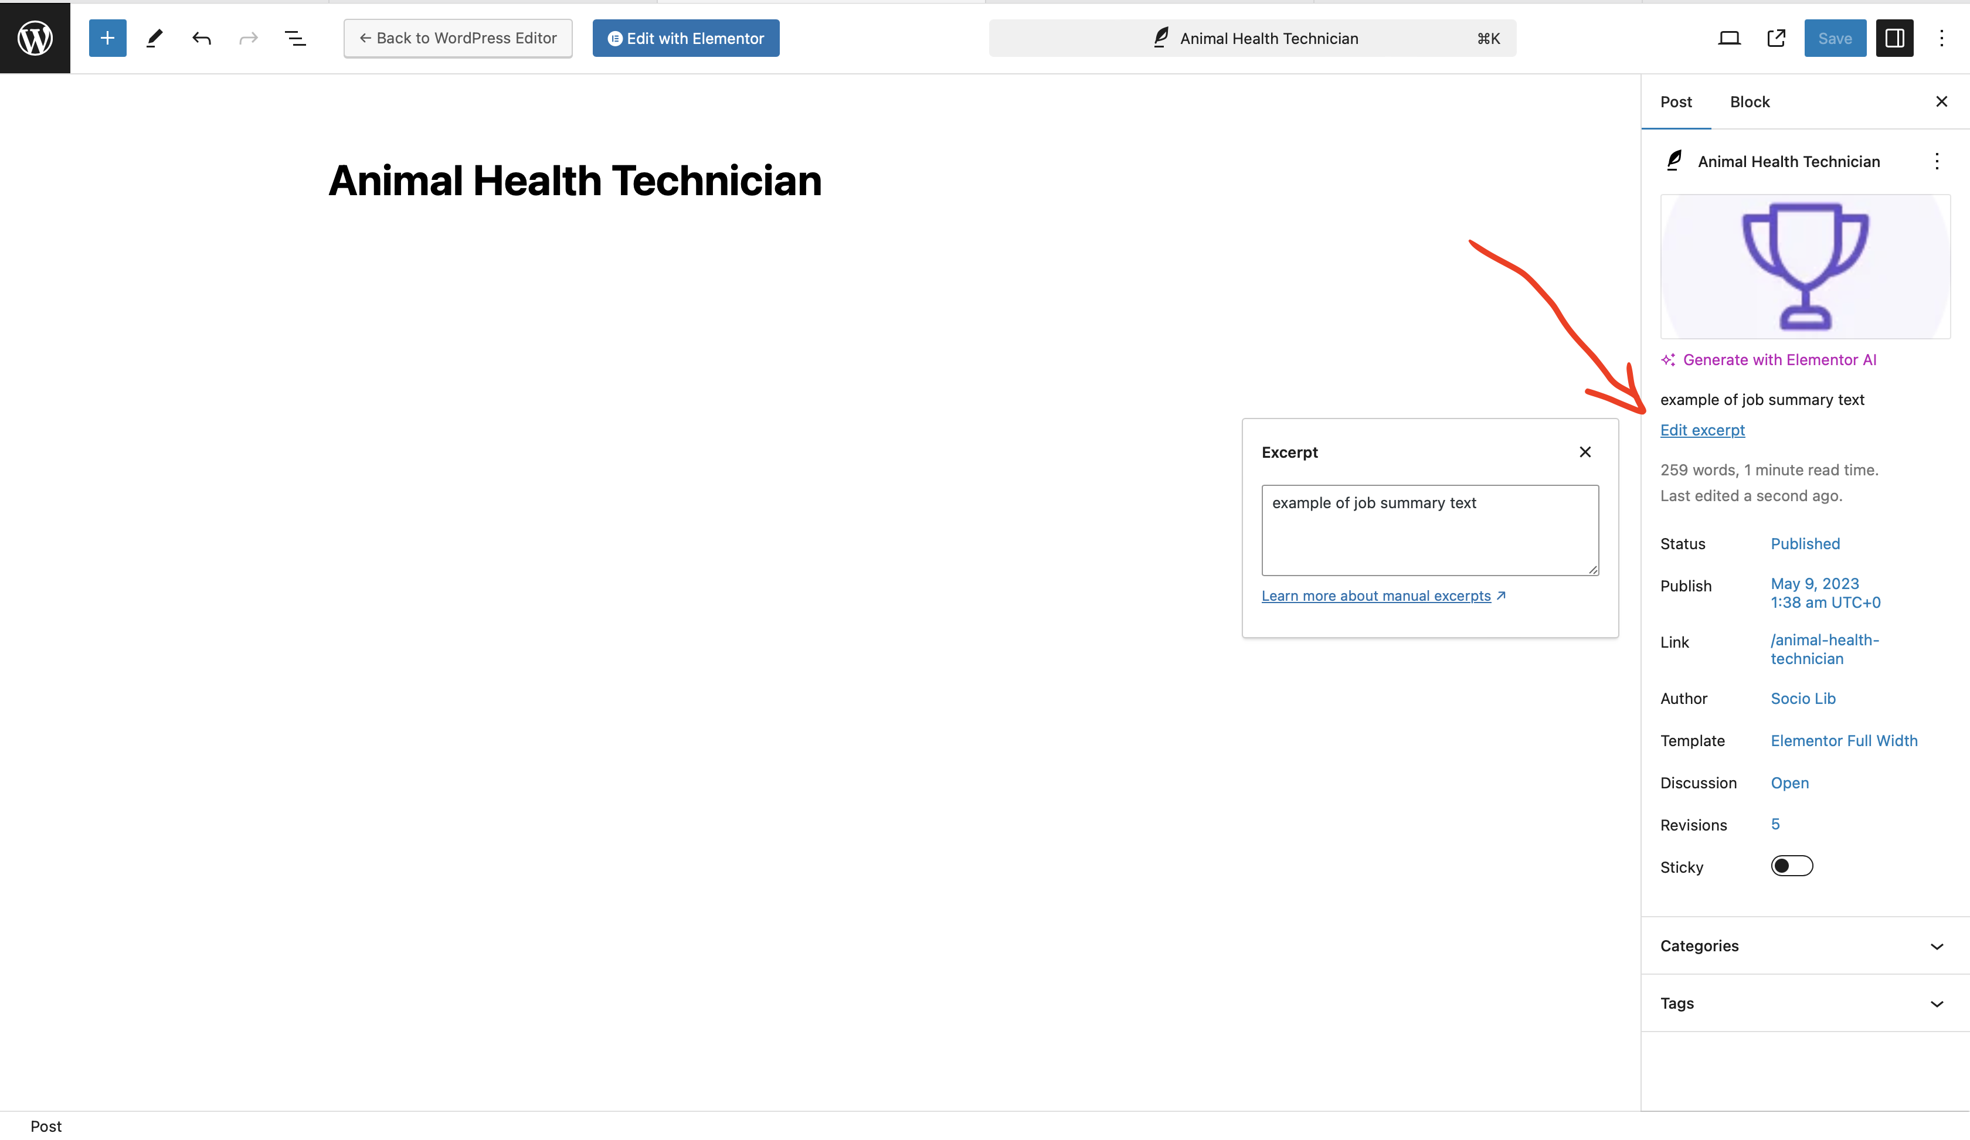The width and height of the screenshot is (1970, 1140).
Task: Switch to the Block tab
Action: (x=1749, y=101)
